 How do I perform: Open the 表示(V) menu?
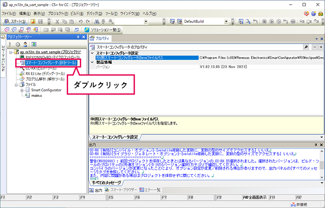[x=39, y=13]
